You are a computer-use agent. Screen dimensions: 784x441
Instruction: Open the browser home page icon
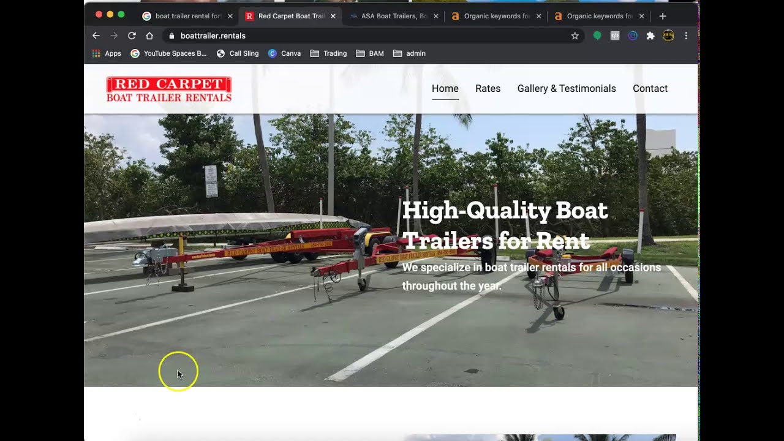(149, 36)
